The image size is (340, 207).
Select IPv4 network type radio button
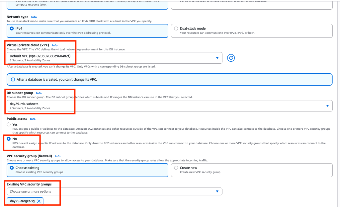click(x=12, y=29)
